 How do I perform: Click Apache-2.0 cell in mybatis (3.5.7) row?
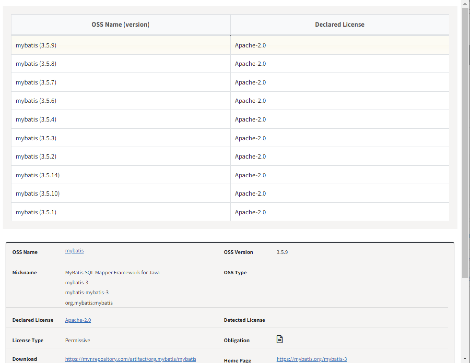tap(340, 82)
